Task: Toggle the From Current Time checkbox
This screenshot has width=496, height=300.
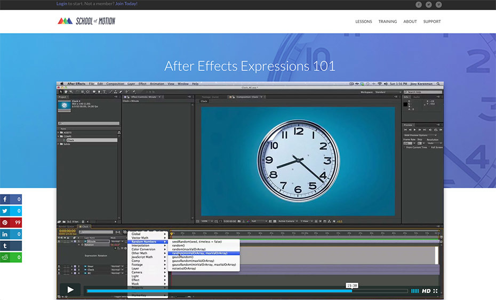Action: click(x=405, y=147)
